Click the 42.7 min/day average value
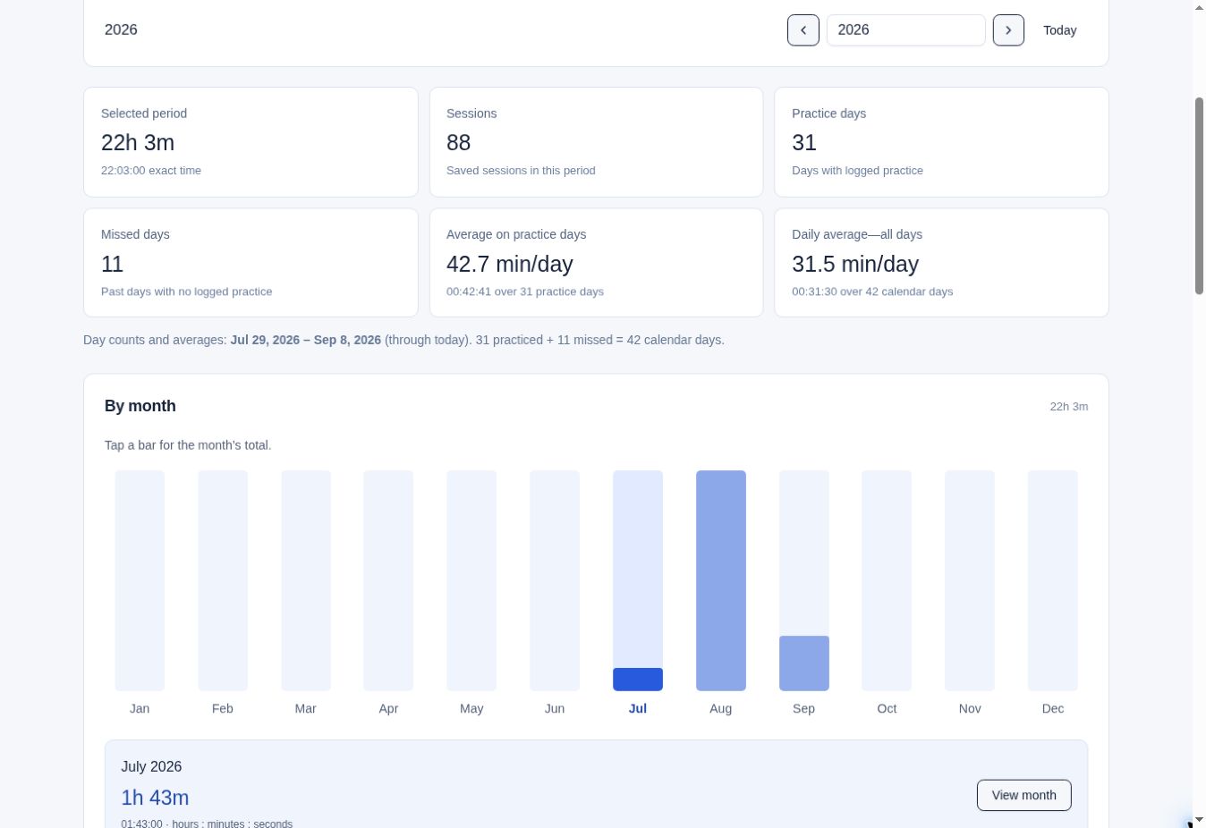The height and width of the screenshot is (828, 1206). [510, 264]
